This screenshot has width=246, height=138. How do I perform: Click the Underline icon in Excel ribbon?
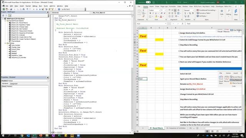(156, 13)
